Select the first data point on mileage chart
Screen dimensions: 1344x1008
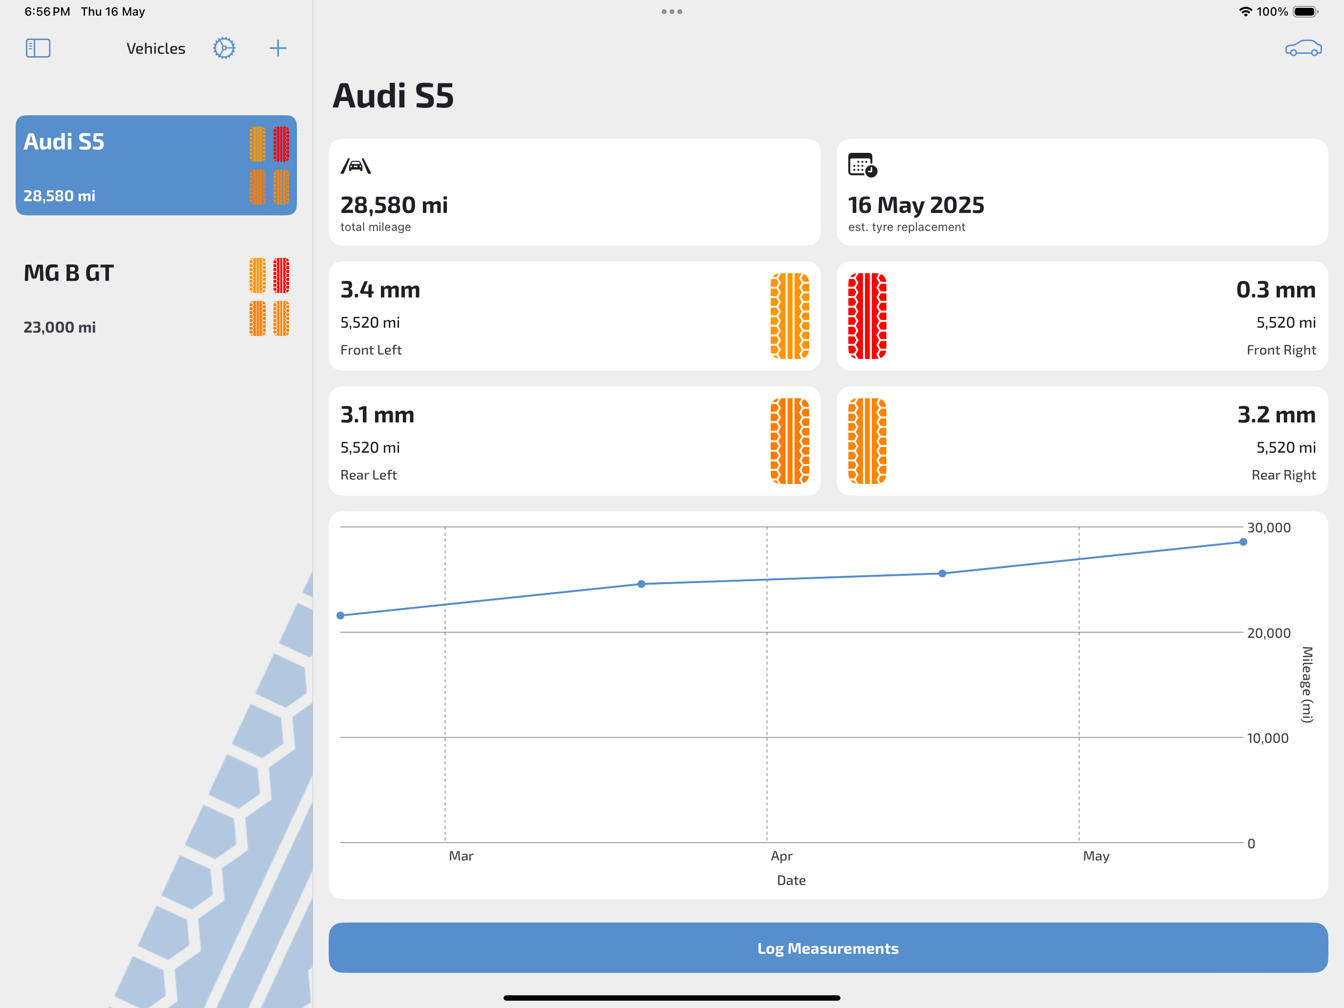341,615
